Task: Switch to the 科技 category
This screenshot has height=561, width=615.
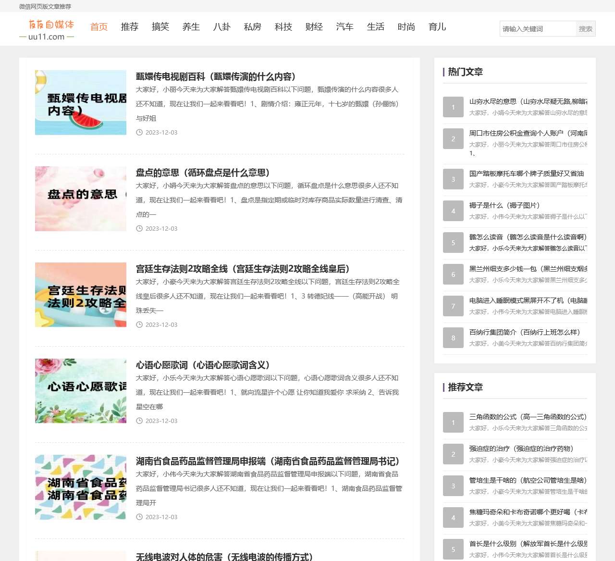Action: tap(283, 27)
